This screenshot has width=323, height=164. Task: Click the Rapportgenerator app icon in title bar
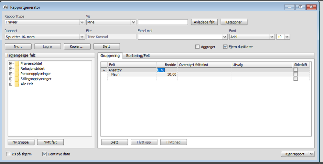point(5,7)
